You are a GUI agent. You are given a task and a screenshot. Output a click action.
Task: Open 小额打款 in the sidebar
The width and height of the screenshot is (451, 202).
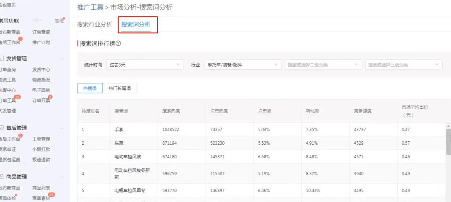(x=41, y=149)
